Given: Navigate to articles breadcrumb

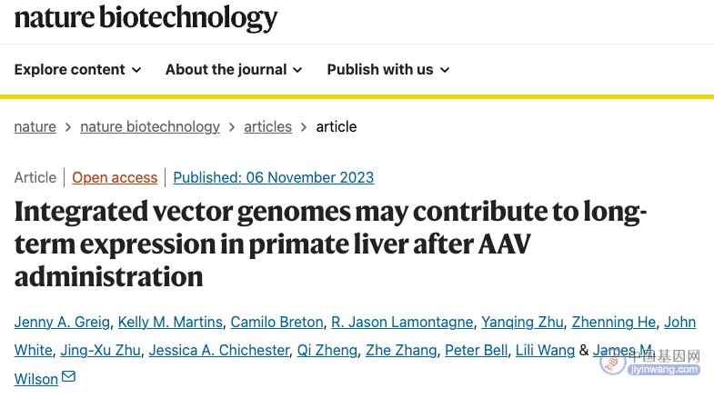Looking at the screenshot, I should click(267, 126).
